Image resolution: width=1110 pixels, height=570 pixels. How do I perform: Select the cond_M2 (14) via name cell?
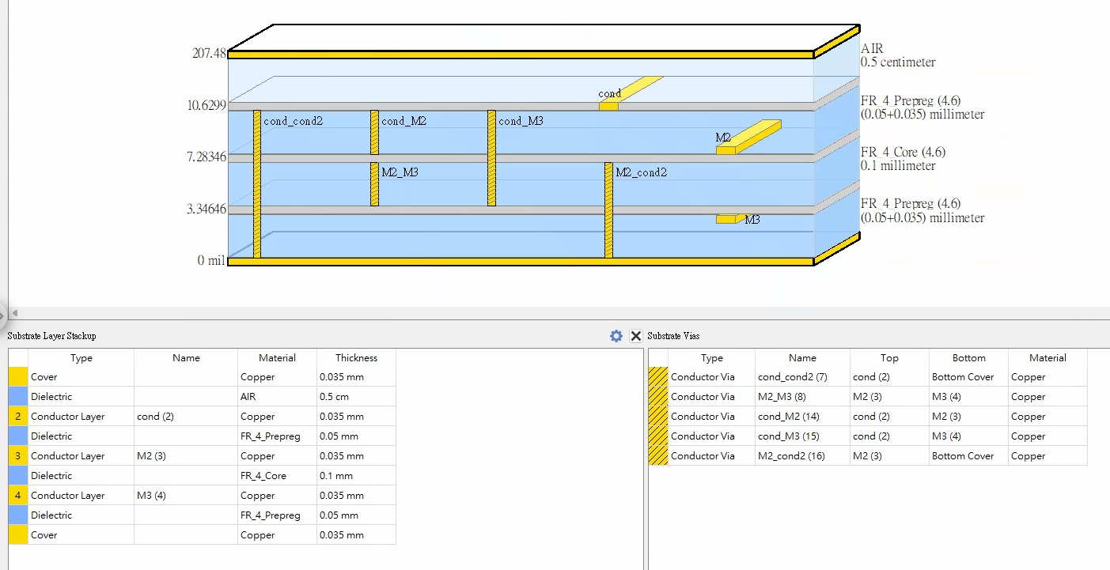802,417
